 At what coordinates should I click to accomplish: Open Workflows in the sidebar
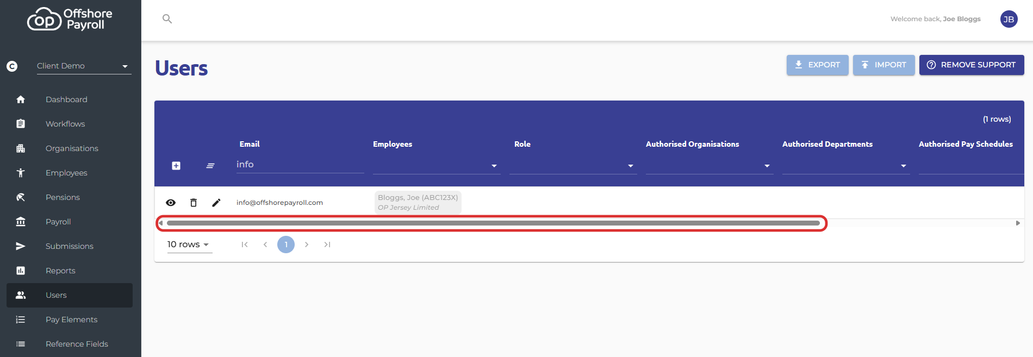[70, 124]
